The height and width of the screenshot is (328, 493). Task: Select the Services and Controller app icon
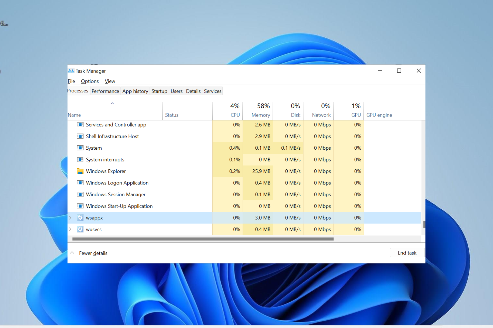point(80,125)
